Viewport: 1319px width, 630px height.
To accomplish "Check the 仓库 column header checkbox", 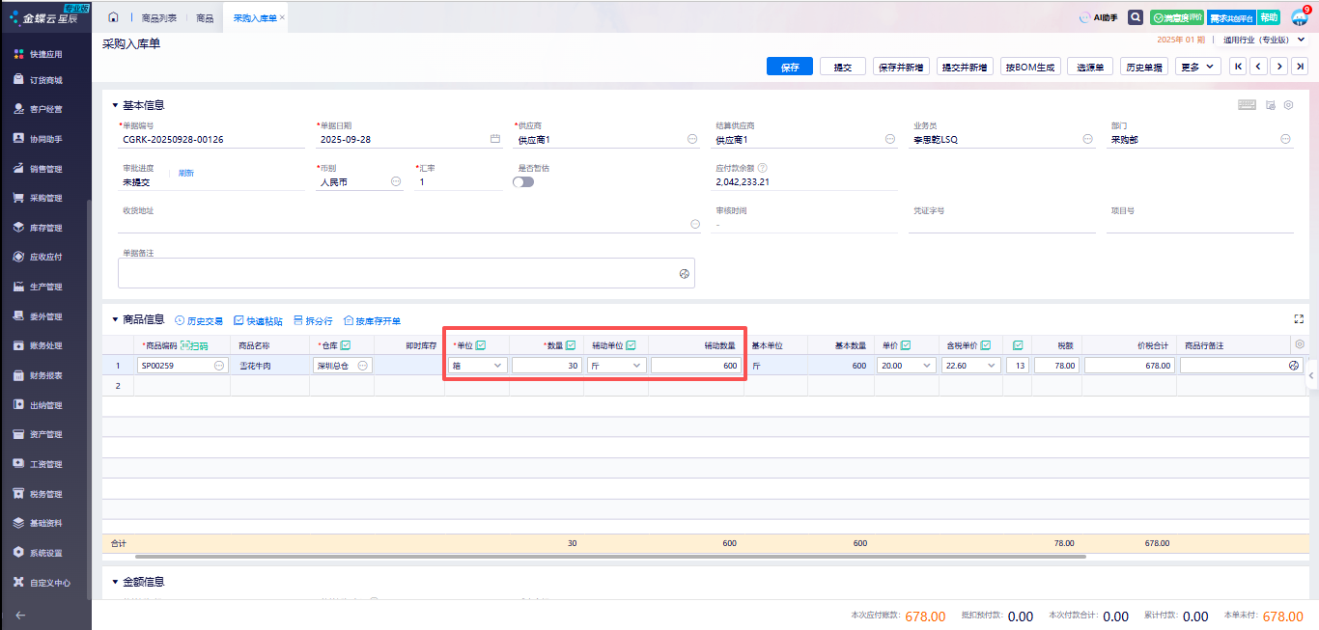I will 346,345.
